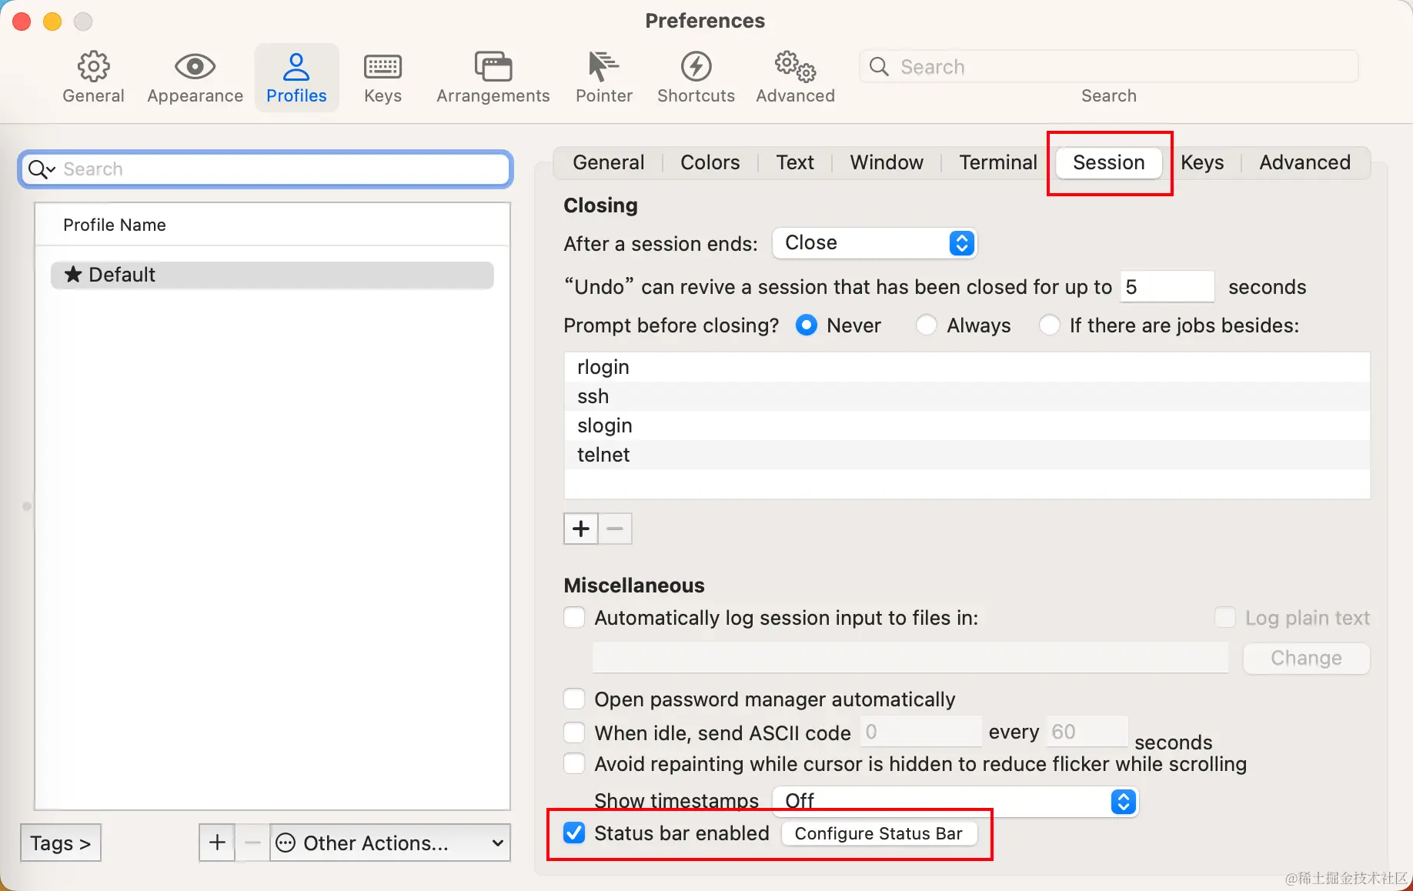Click the ASCII code field showing 0

tap(920, 732)
